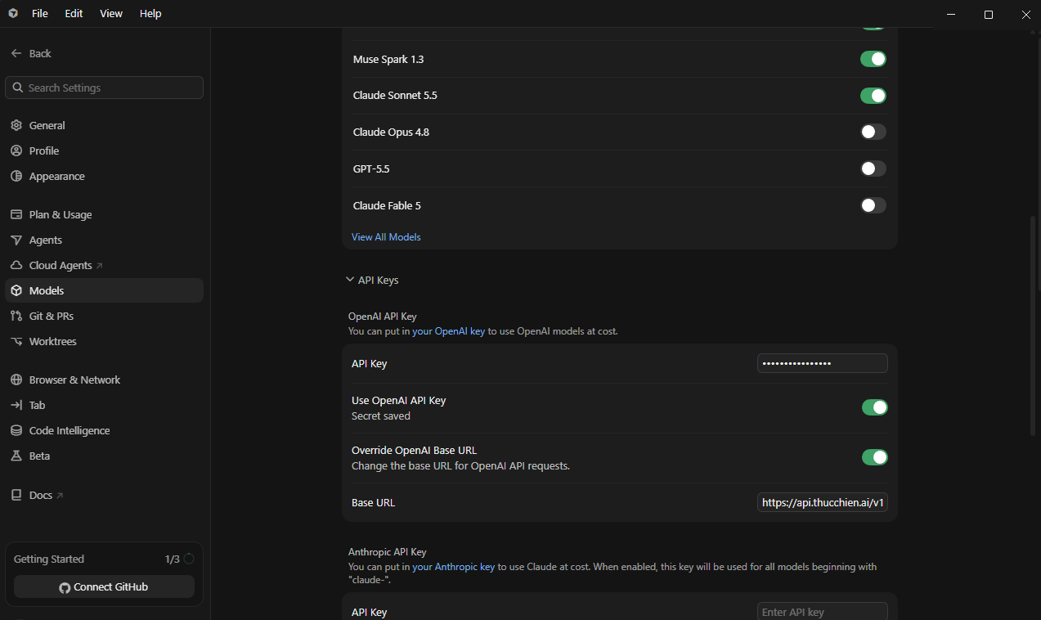Toggle Use OpenAI API Key switch
The image size is (1041, 620).
coord(875,407)
